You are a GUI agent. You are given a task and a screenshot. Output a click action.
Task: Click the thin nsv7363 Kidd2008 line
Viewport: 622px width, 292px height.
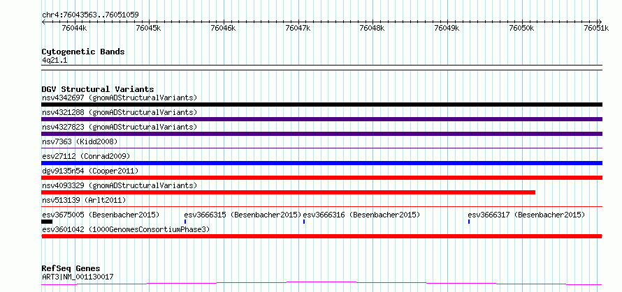tap(321, 148)
